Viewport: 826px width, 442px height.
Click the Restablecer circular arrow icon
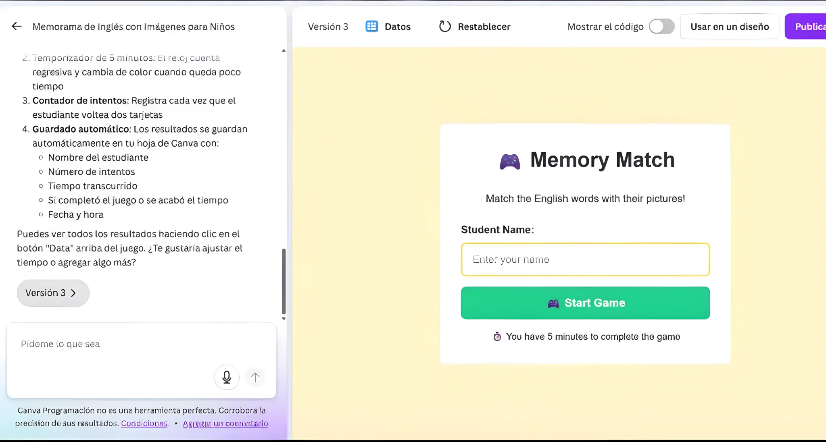pyautogui.click(x=444, y=27)
